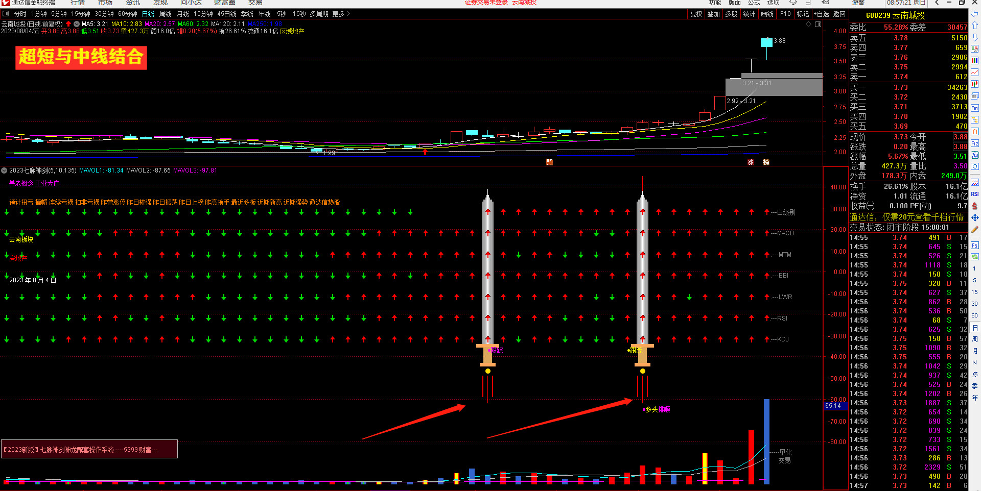Open the line chart icon in right sidebar
The width and height of the screenshot is (981, 491).
[975, 72]
